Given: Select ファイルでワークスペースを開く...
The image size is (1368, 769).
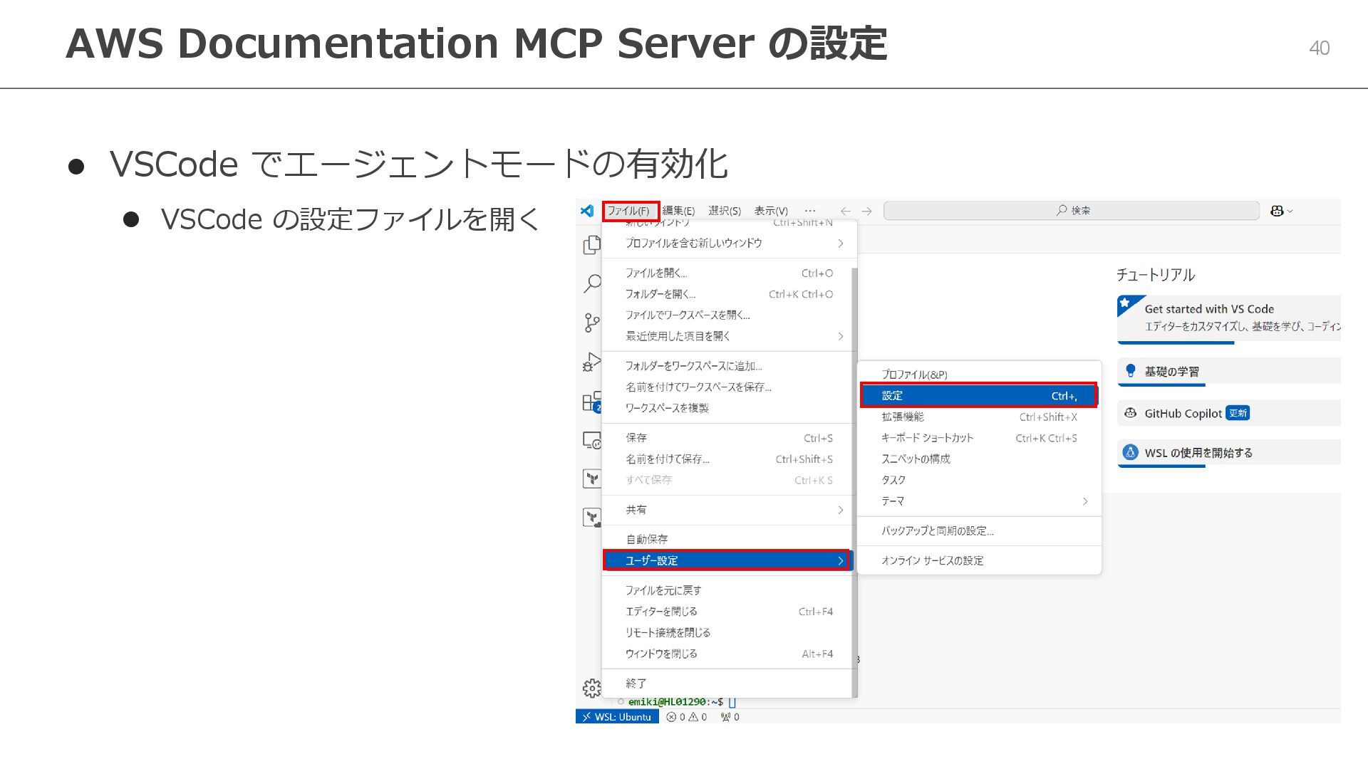Looking at the screenshot, I should (x=727, y=315).
